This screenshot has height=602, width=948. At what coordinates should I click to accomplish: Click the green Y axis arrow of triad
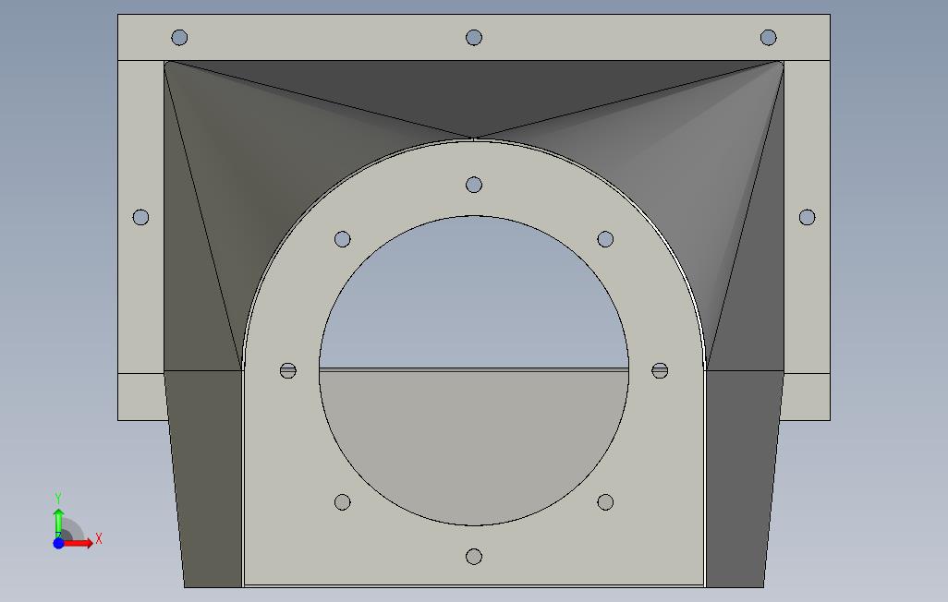point(58,523)
